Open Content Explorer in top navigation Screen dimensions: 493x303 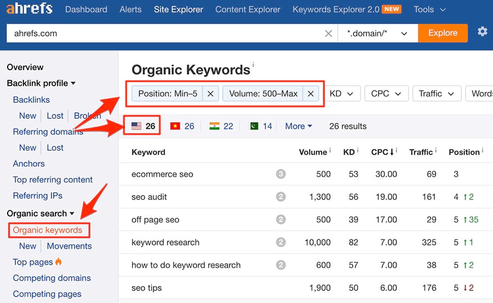248,9
